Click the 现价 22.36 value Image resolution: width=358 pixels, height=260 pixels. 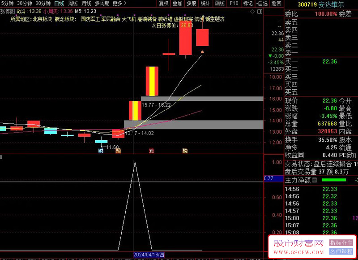(x=329, y=100)
